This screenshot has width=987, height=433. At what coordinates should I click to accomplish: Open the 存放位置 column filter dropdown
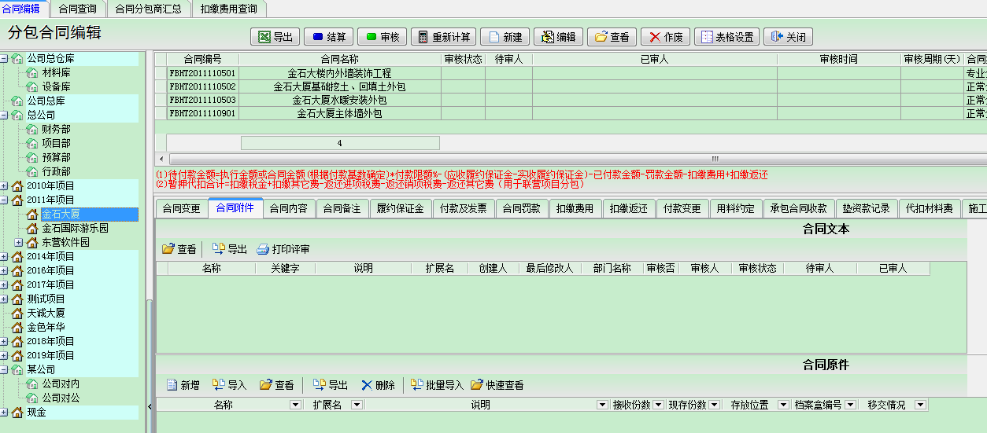point(783,405)
